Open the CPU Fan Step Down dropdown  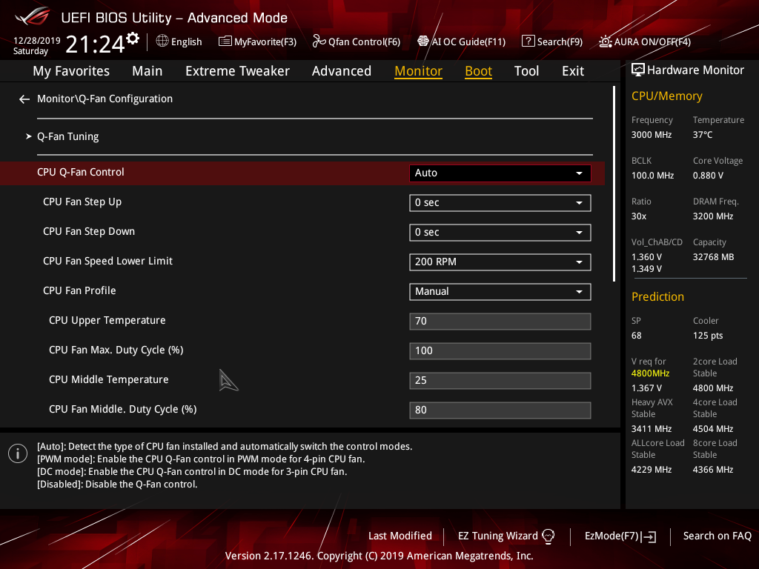click(x=500, y=232)
